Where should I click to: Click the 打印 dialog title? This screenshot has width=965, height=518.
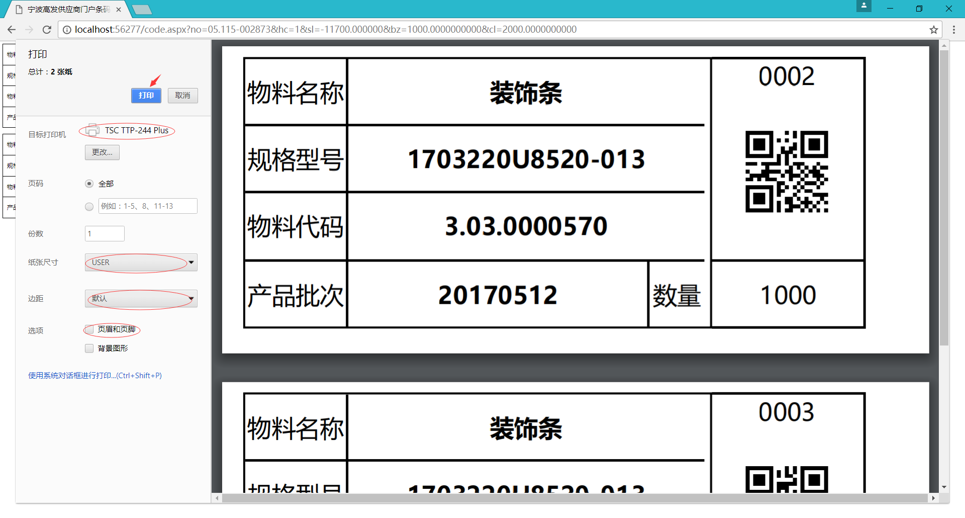38,54
